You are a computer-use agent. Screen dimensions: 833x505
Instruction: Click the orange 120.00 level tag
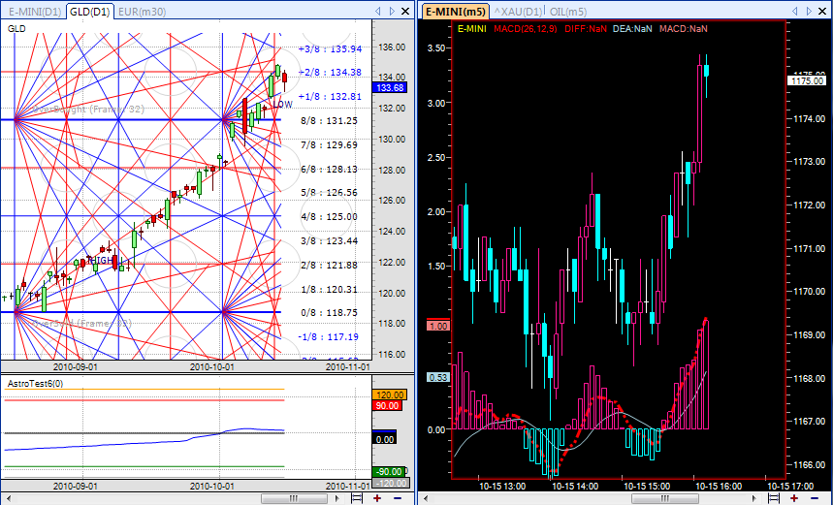click(x=390, y=395)
